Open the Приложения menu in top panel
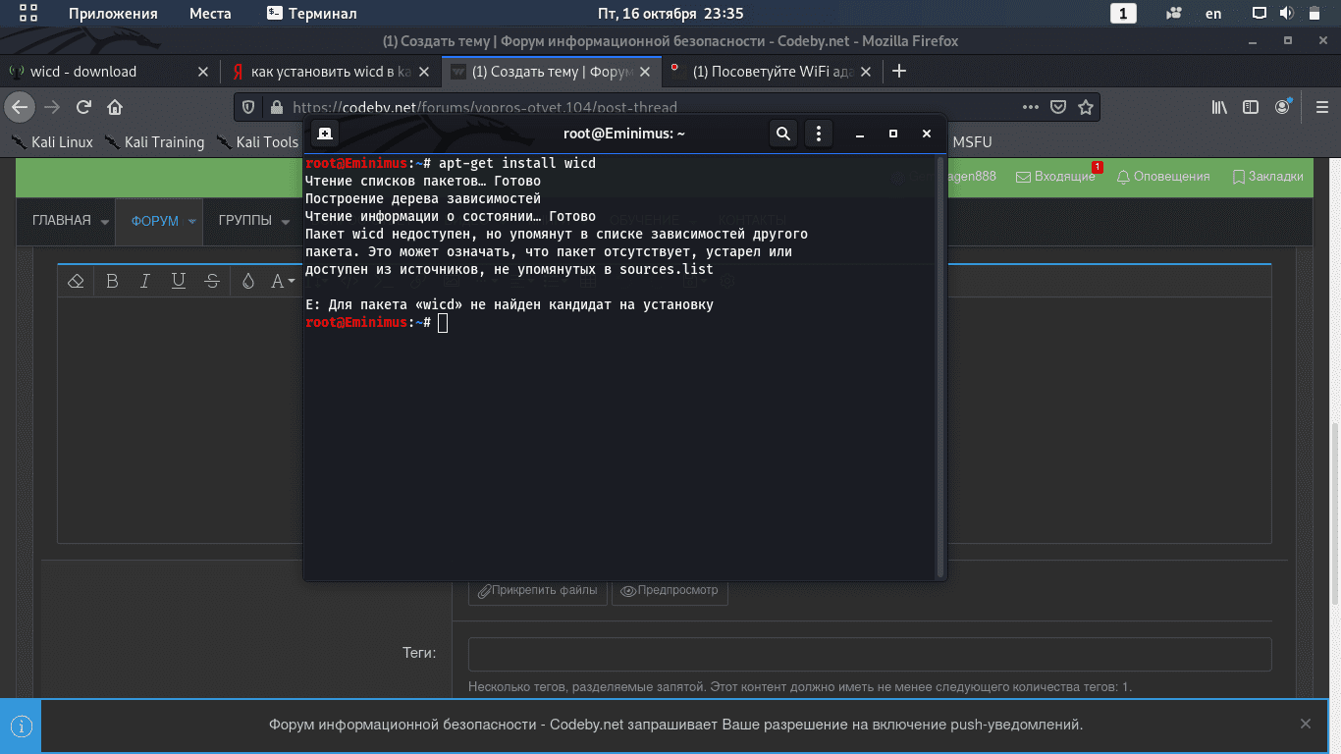The image size is (1341, 754). click(112, 14)
